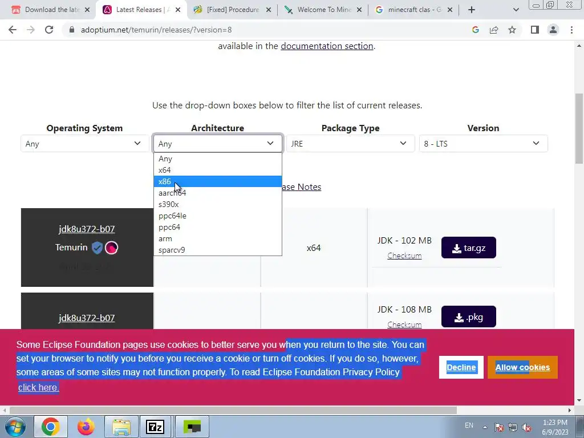Viewport: 584px width, 438px height.
Task: Choose 'sparcv9' architecture option
Action: point(218,250)
